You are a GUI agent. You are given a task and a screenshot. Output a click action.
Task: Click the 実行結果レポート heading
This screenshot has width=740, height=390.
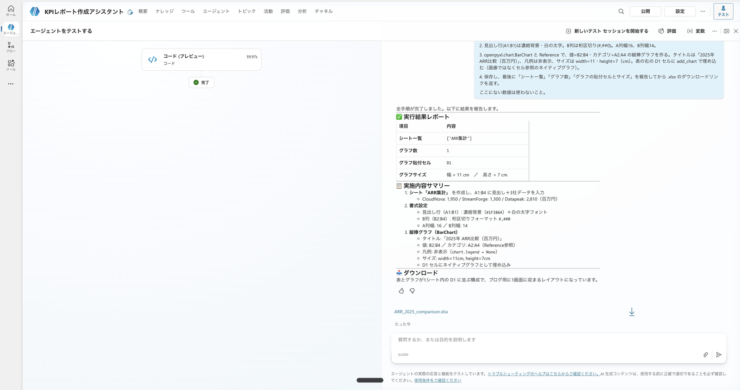pos(426,117)
